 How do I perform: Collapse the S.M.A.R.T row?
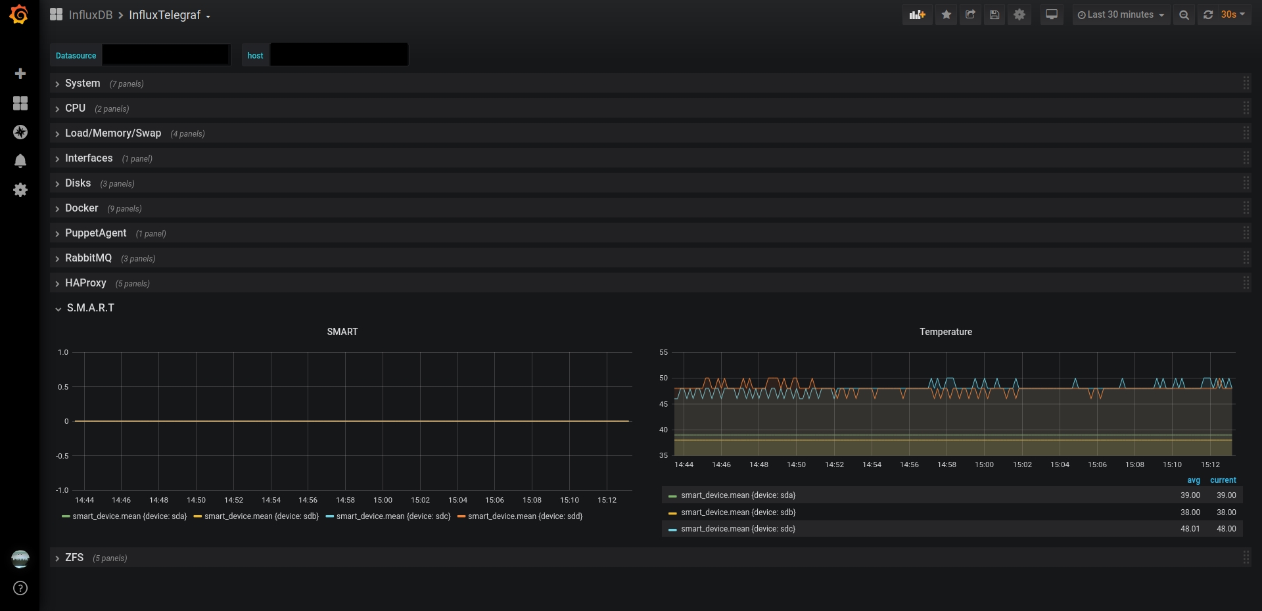coord(90,308)
